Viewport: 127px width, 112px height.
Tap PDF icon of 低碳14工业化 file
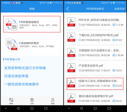pyautogui.click(x=71, y=83)
